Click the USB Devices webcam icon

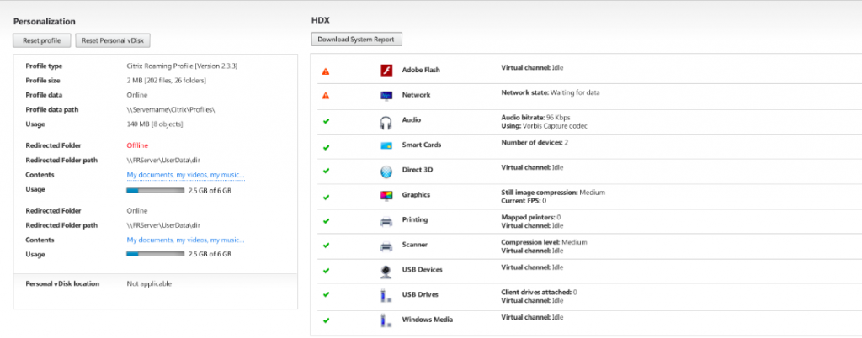[x=386, y=271]
